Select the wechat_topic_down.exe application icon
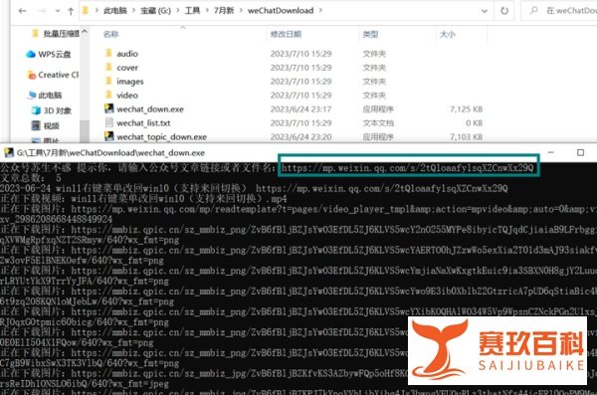 point(108,136)
